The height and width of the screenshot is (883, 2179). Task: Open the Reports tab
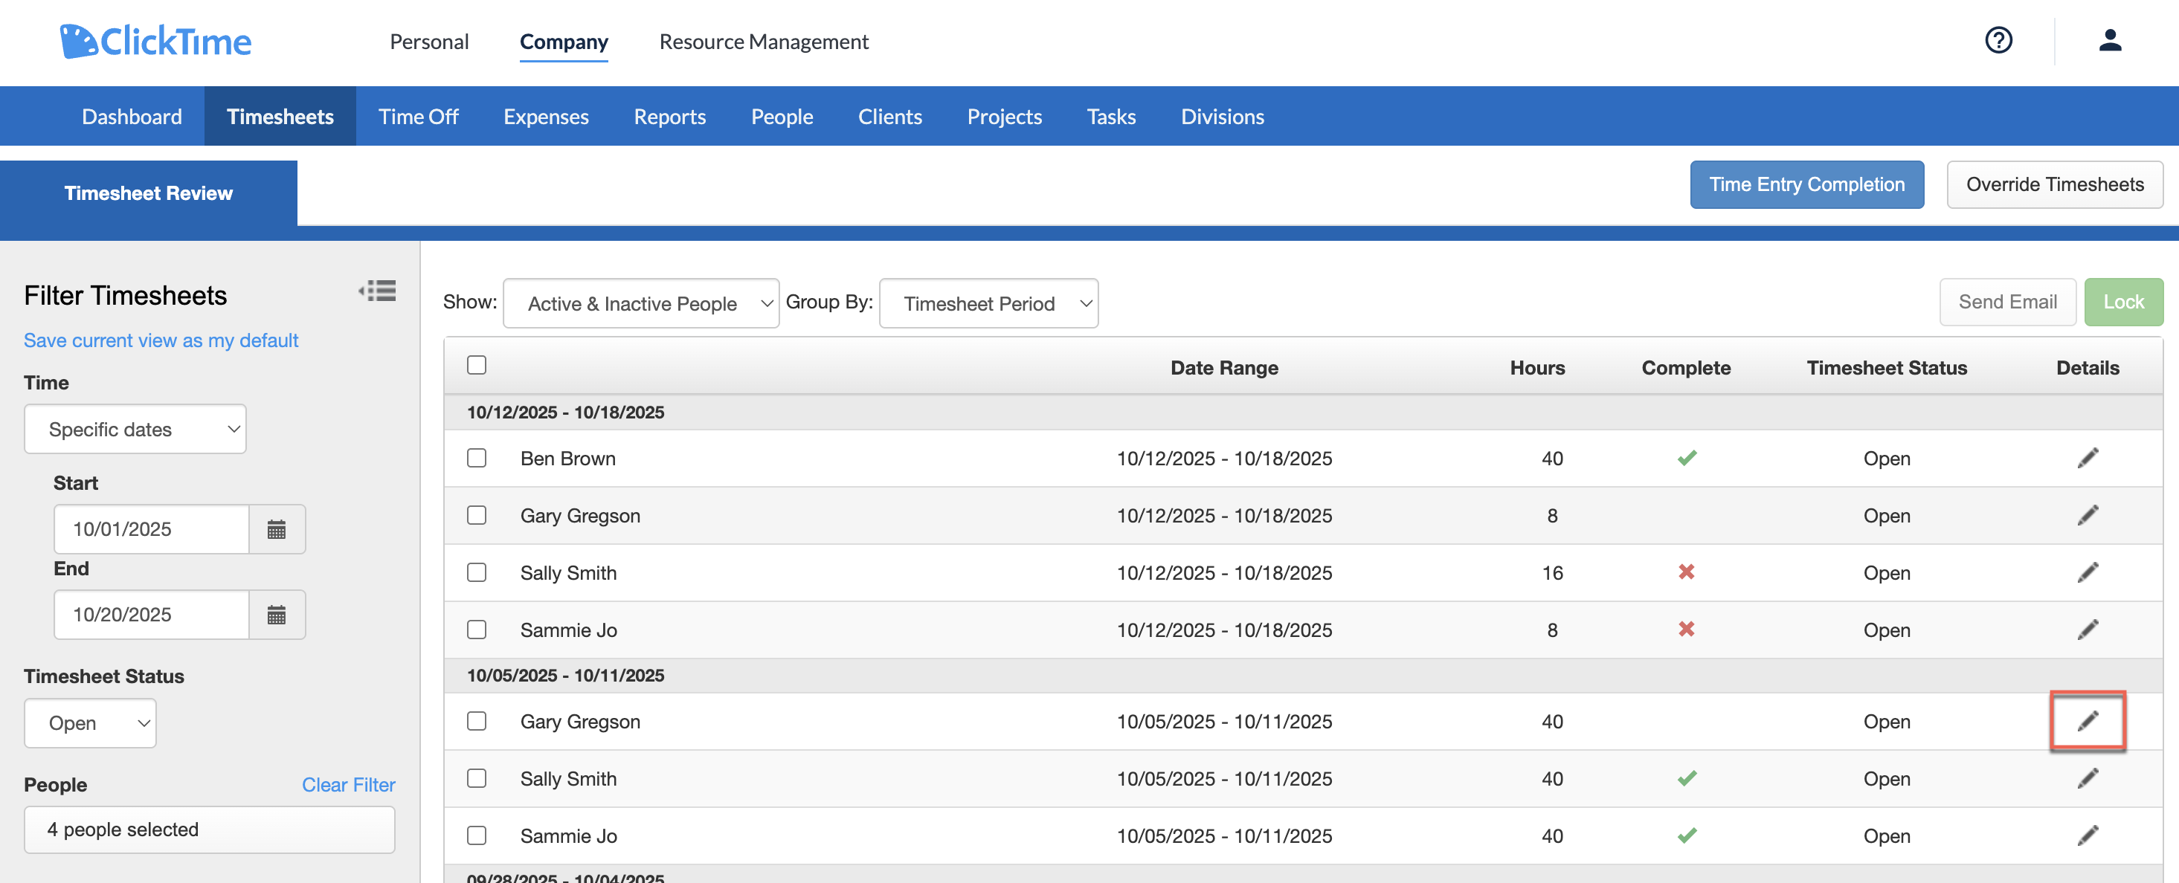670,116
